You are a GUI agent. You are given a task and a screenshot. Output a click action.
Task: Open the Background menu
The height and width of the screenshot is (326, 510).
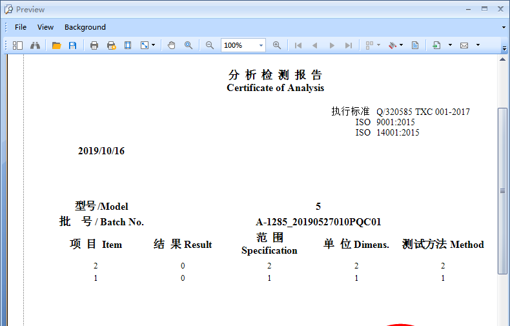[x=85, y=27]
